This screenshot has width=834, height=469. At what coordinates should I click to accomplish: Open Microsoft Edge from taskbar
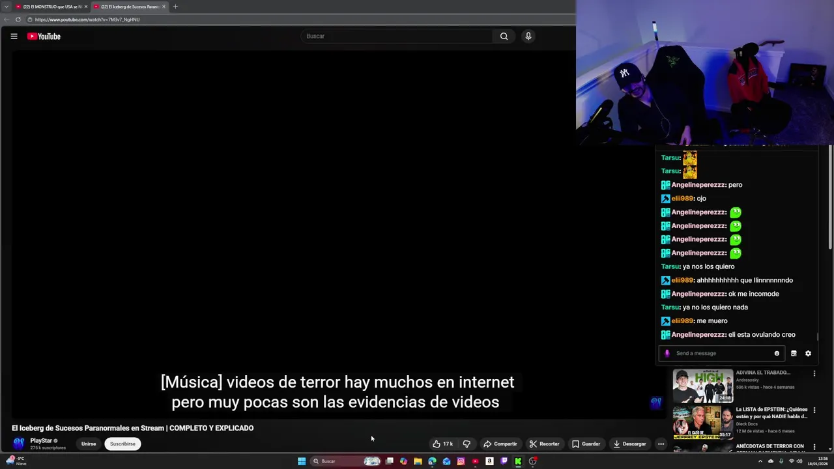click(x=432, y=461)
